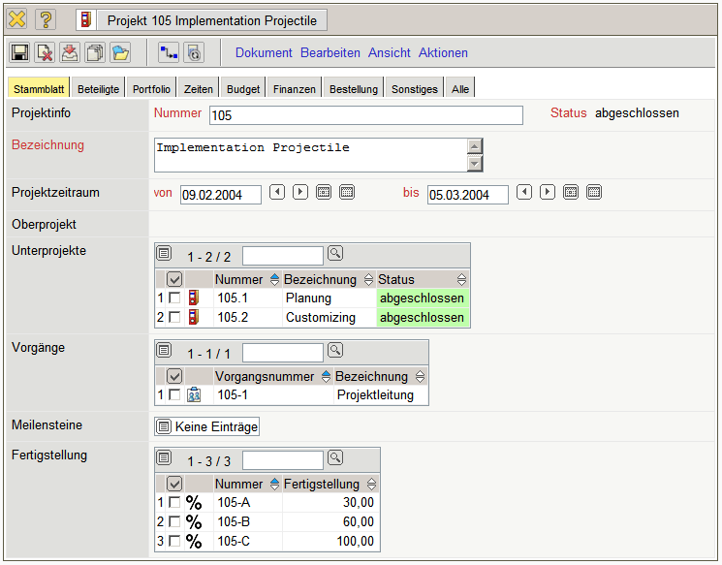This screenshot has width=722, height=565.
Task: Click the structure tree toolbar icon
Action: click(x=169, y=53)
